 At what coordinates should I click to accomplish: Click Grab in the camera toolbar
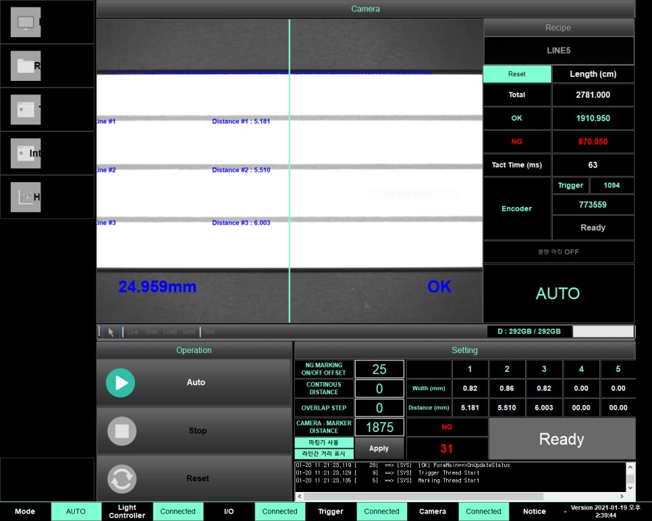point(151,332)
